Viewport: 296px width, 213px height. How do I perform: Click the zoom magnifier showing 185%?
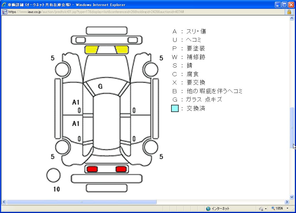coord(273,208)
